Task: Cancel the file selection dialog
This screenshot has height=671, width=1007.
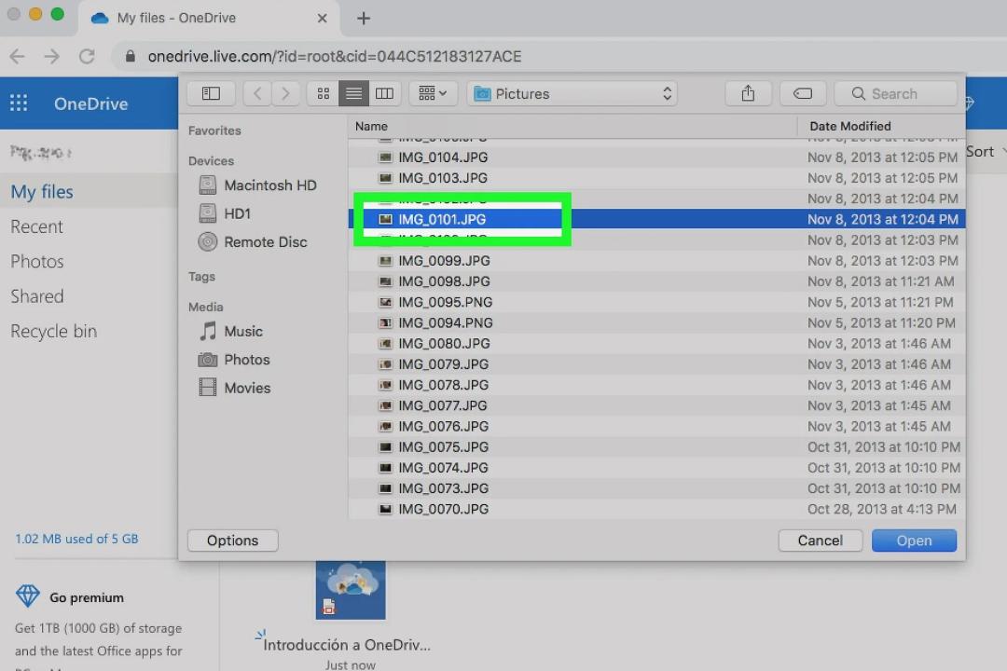Action: click(821, 541)
